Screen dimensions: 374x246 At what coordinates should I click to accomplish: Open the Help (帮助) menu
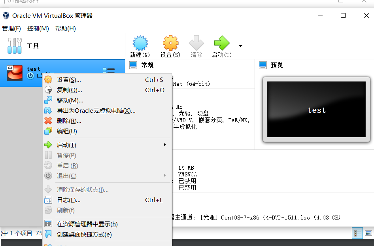[65, 28]
